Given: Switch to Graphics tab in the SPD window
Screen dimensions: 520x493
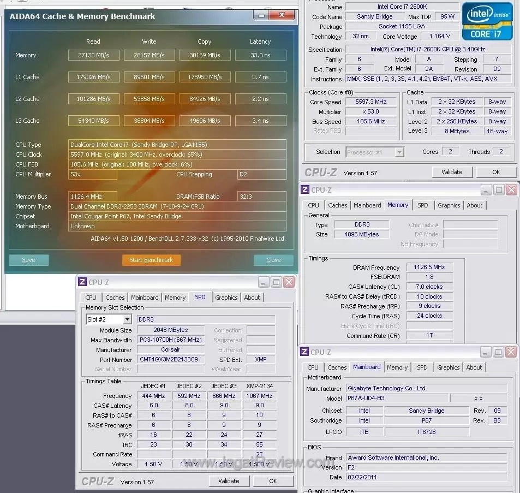Looking at the screenshot, I should point(226,298).
